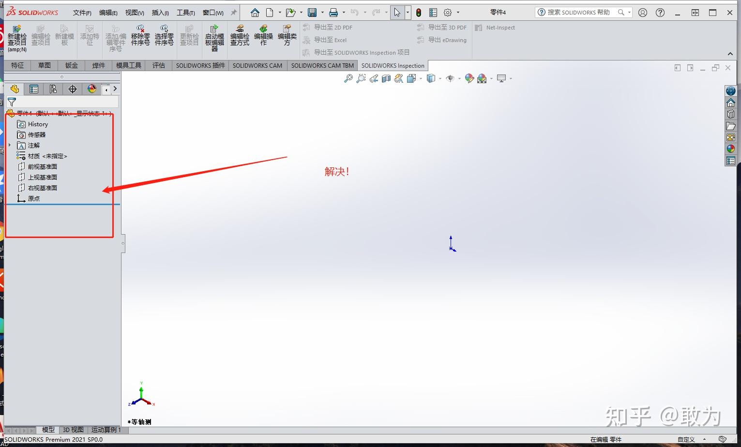
Task: Open 编辑操作 edit operations tool
Action: tap(263, 36)
